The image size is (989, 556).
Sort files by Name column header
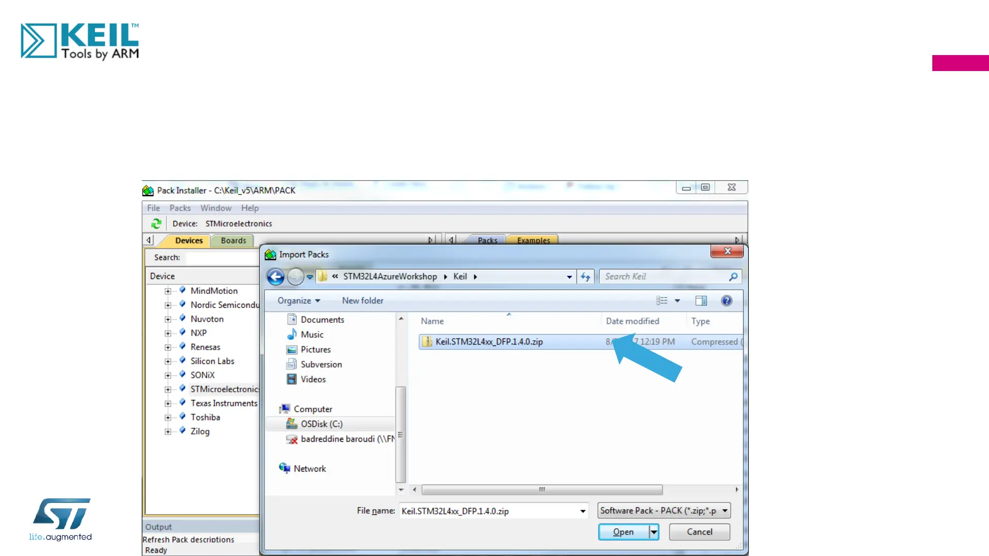tap(432, 321)
